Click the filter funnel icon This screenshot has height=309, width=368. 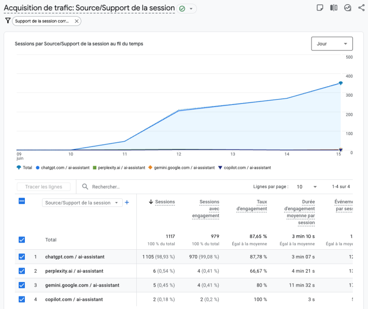click(8, 21)
